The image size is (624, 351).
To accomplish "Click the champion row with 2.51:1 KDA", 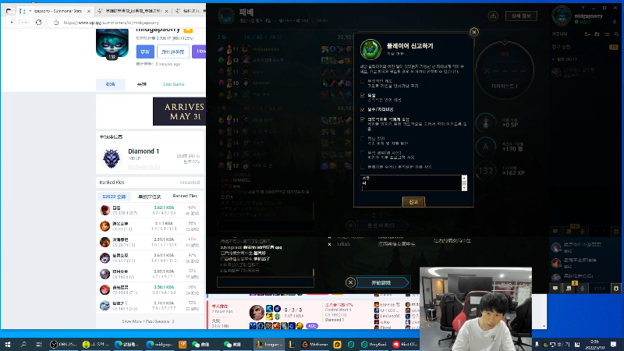I will pyautogui.click(x=150, y=242).
